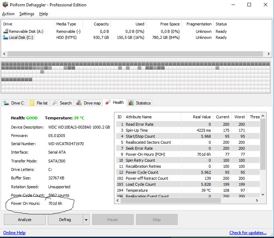This screenshot has height=238, width=274.
Task: Click the Real Value column header
Action: 197,117
